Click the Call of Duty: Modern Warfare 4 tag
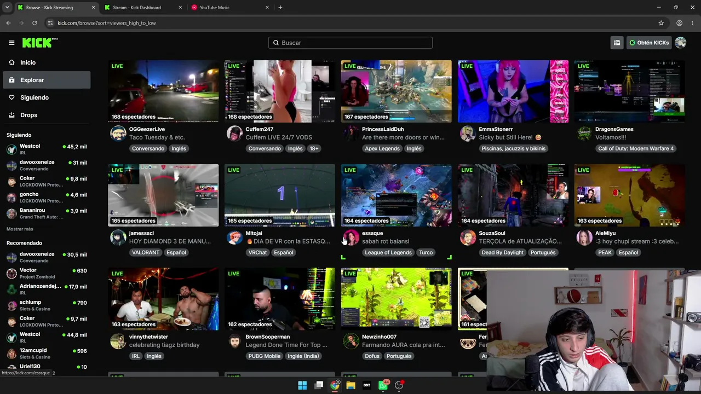701x394 pixels. coord(636,148)
